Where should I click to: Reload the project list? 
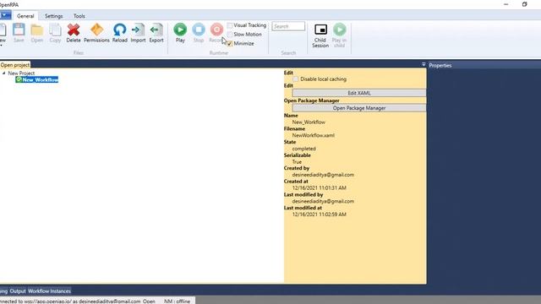click(120, 33)
